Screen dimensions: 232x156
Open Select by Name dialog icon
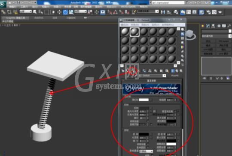point(40,12)
